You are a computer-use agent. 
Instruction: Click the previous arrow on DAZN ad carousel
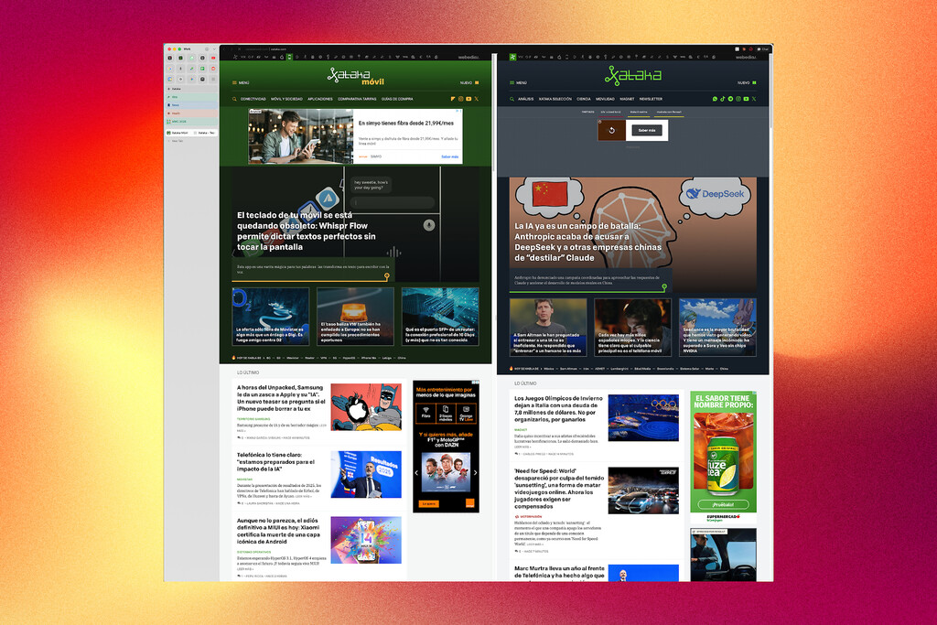tap(419, 473)
